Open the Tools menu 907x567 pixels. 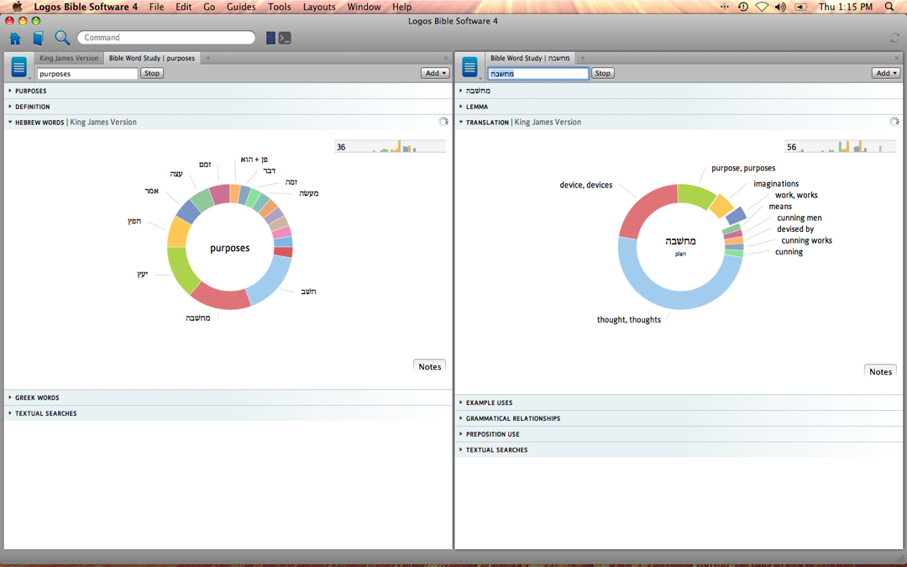280,7
